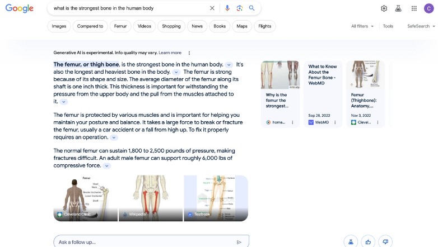Open the Wikipedia femur image thumbnail
The height and width of the screenshot is (247, 438).
[150, 198]
